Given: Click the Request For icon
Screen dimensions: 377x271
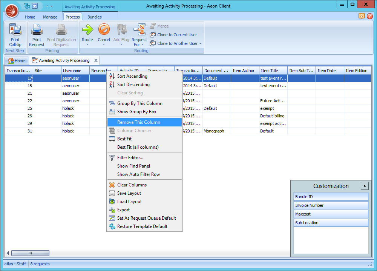Looking at the screenshot, I should (x=139, y=30).
